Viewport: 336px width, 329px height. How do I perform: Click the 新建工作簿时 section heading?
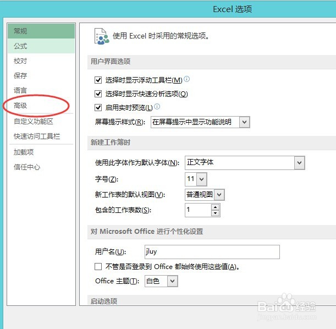[111, 142]
